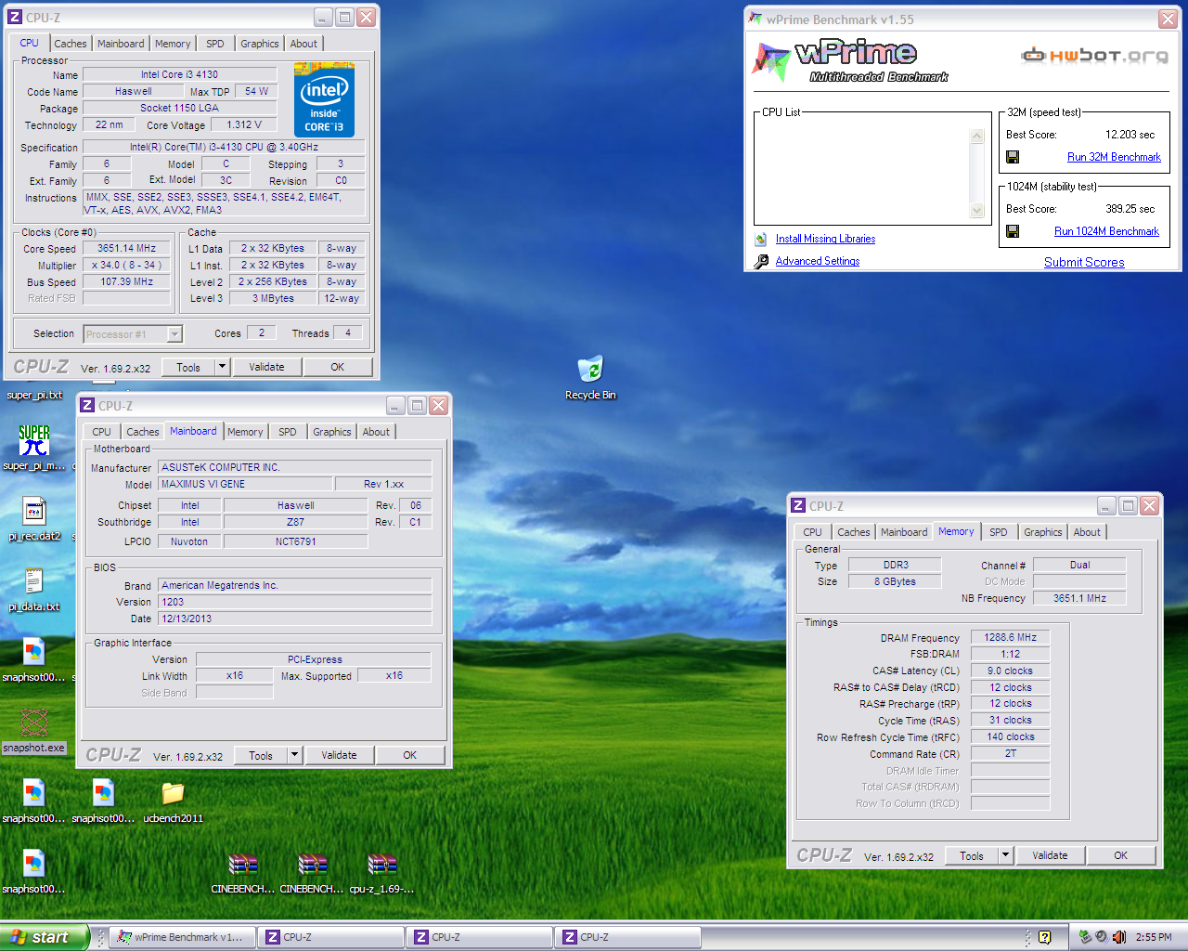Switch to Caches tab in Memory CPU-Z window
This screenshot has height=951, width=1188.
point(854,532)
